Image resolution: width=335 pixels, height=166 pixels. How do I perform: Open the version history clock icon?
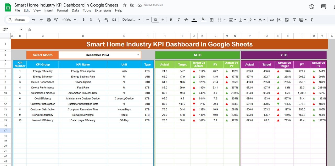click(312, 7)
